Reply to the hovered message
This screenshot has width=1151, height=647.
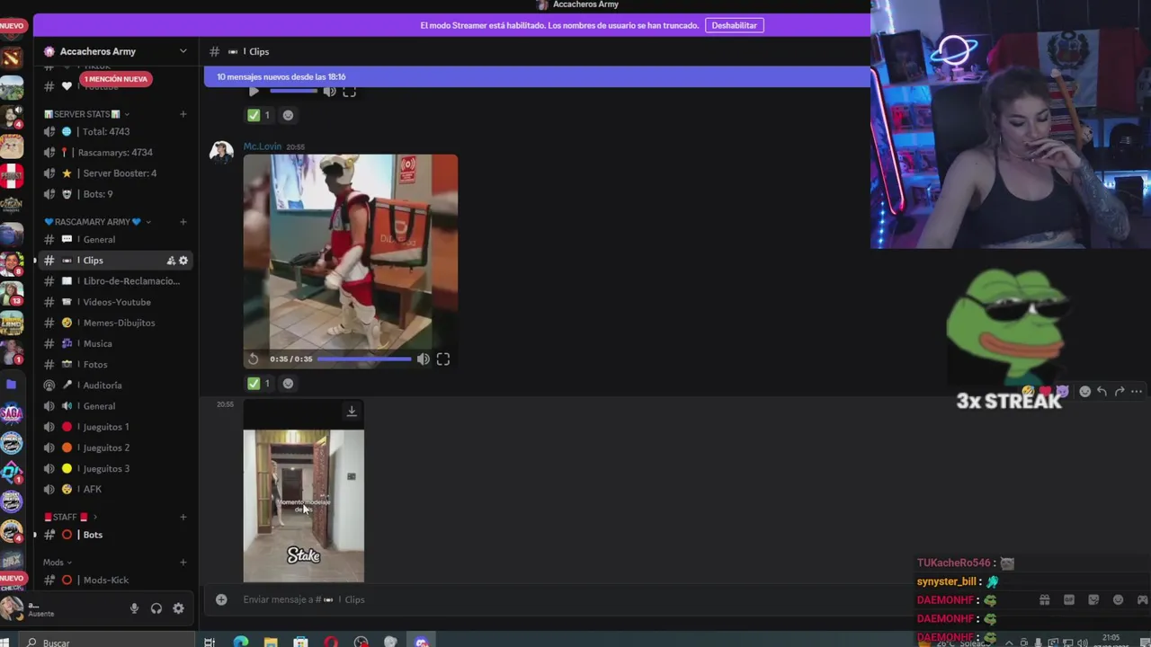[1102, 392]
